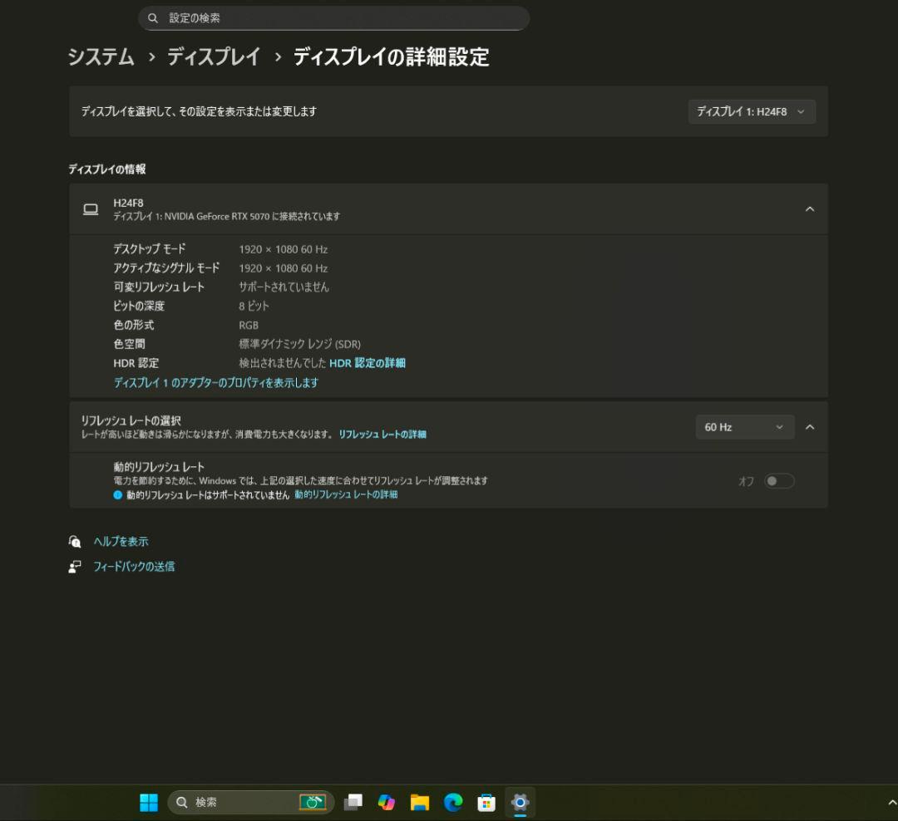This screenshot has width=898, height=821.
Task: Click the HDR 認定の詳細 link
Action: tap(367, 363)
